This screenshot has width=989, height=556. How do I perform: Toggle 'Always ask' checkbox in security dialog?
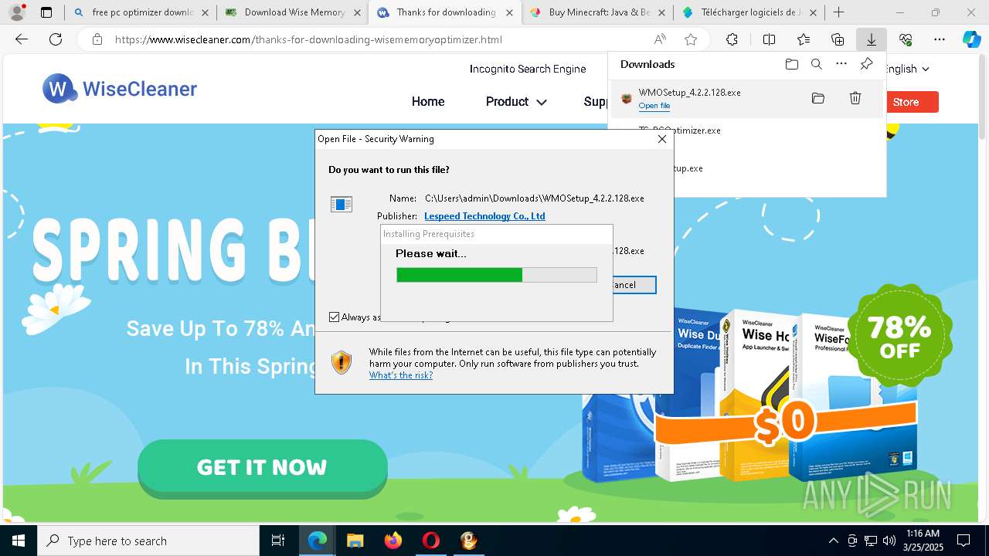(334, 317)
